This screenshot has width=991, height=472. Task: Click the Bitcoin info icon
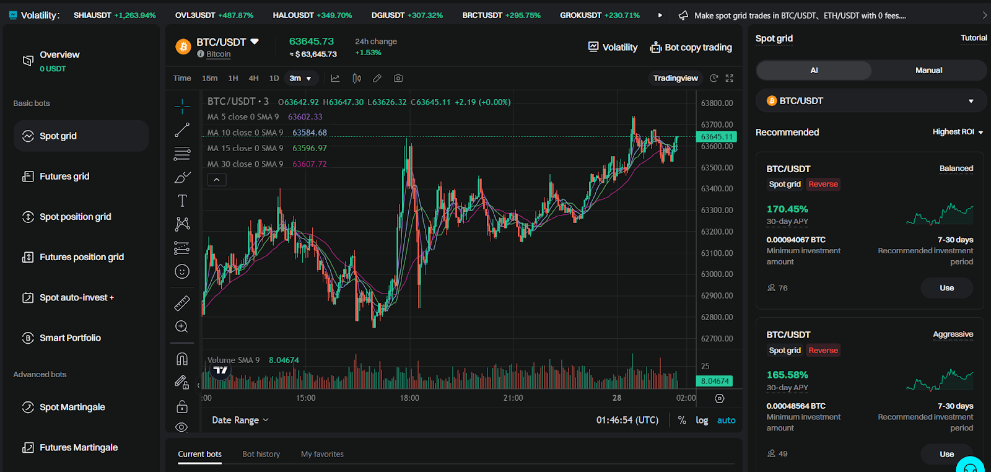[x=201, y=54]
